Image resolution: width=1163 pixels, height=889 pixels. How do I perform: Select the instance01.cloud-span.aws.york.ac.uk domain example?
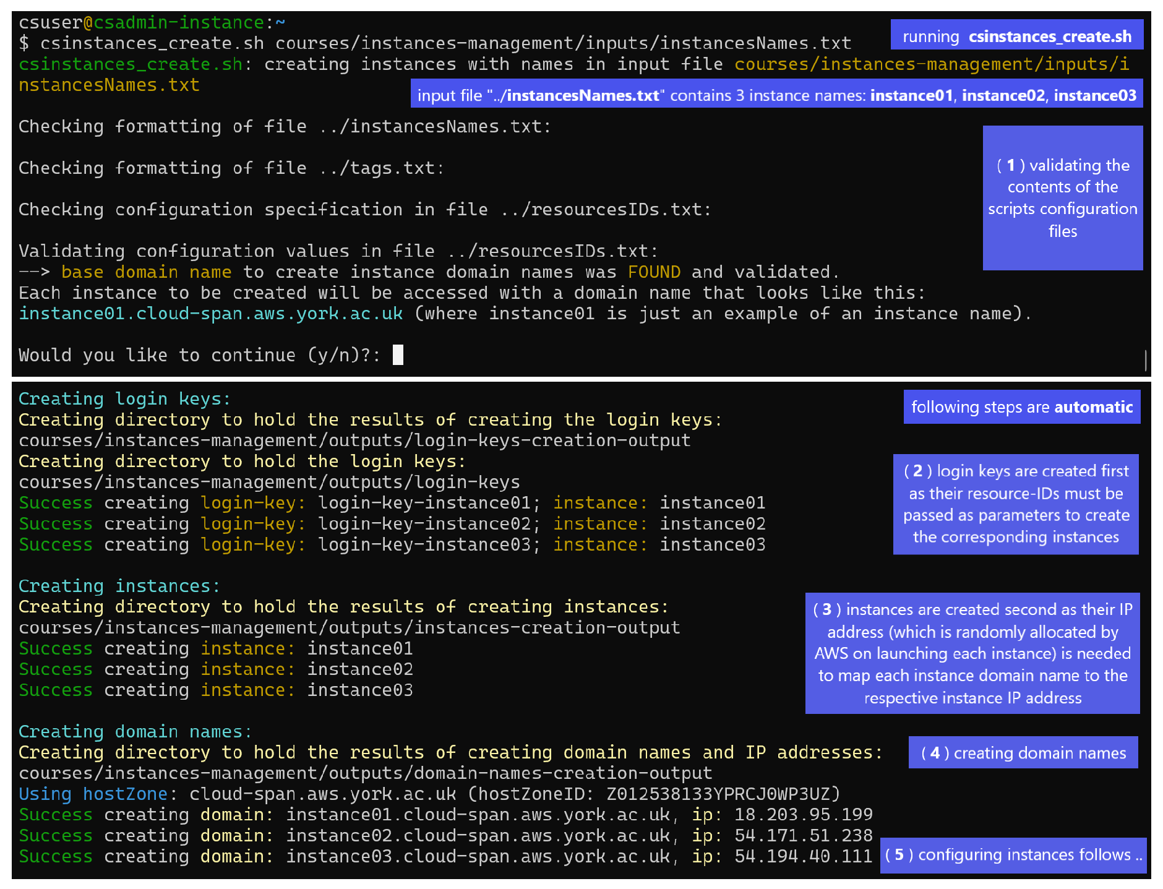[210, 314]
